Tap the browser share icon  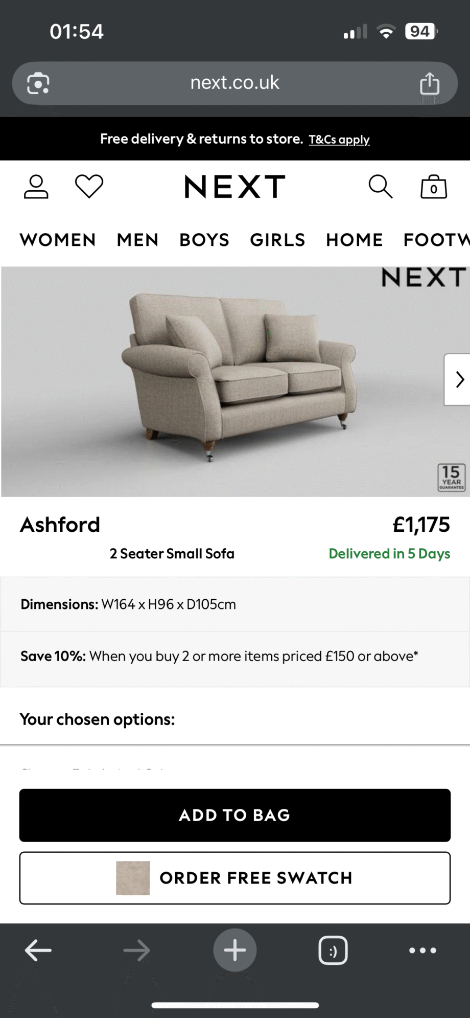point(430,83)
